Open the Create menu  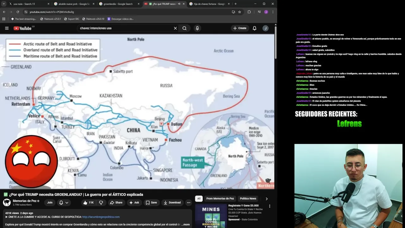[x=240, y=28]
